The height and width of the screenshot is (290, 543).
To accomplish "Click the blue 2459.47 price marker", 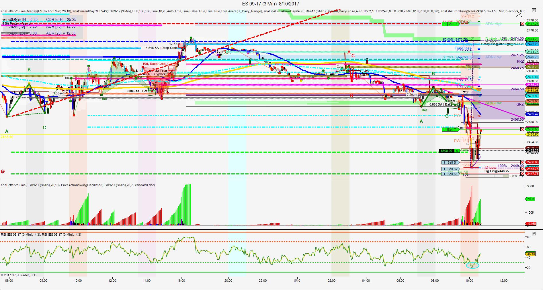I will 533,114.
